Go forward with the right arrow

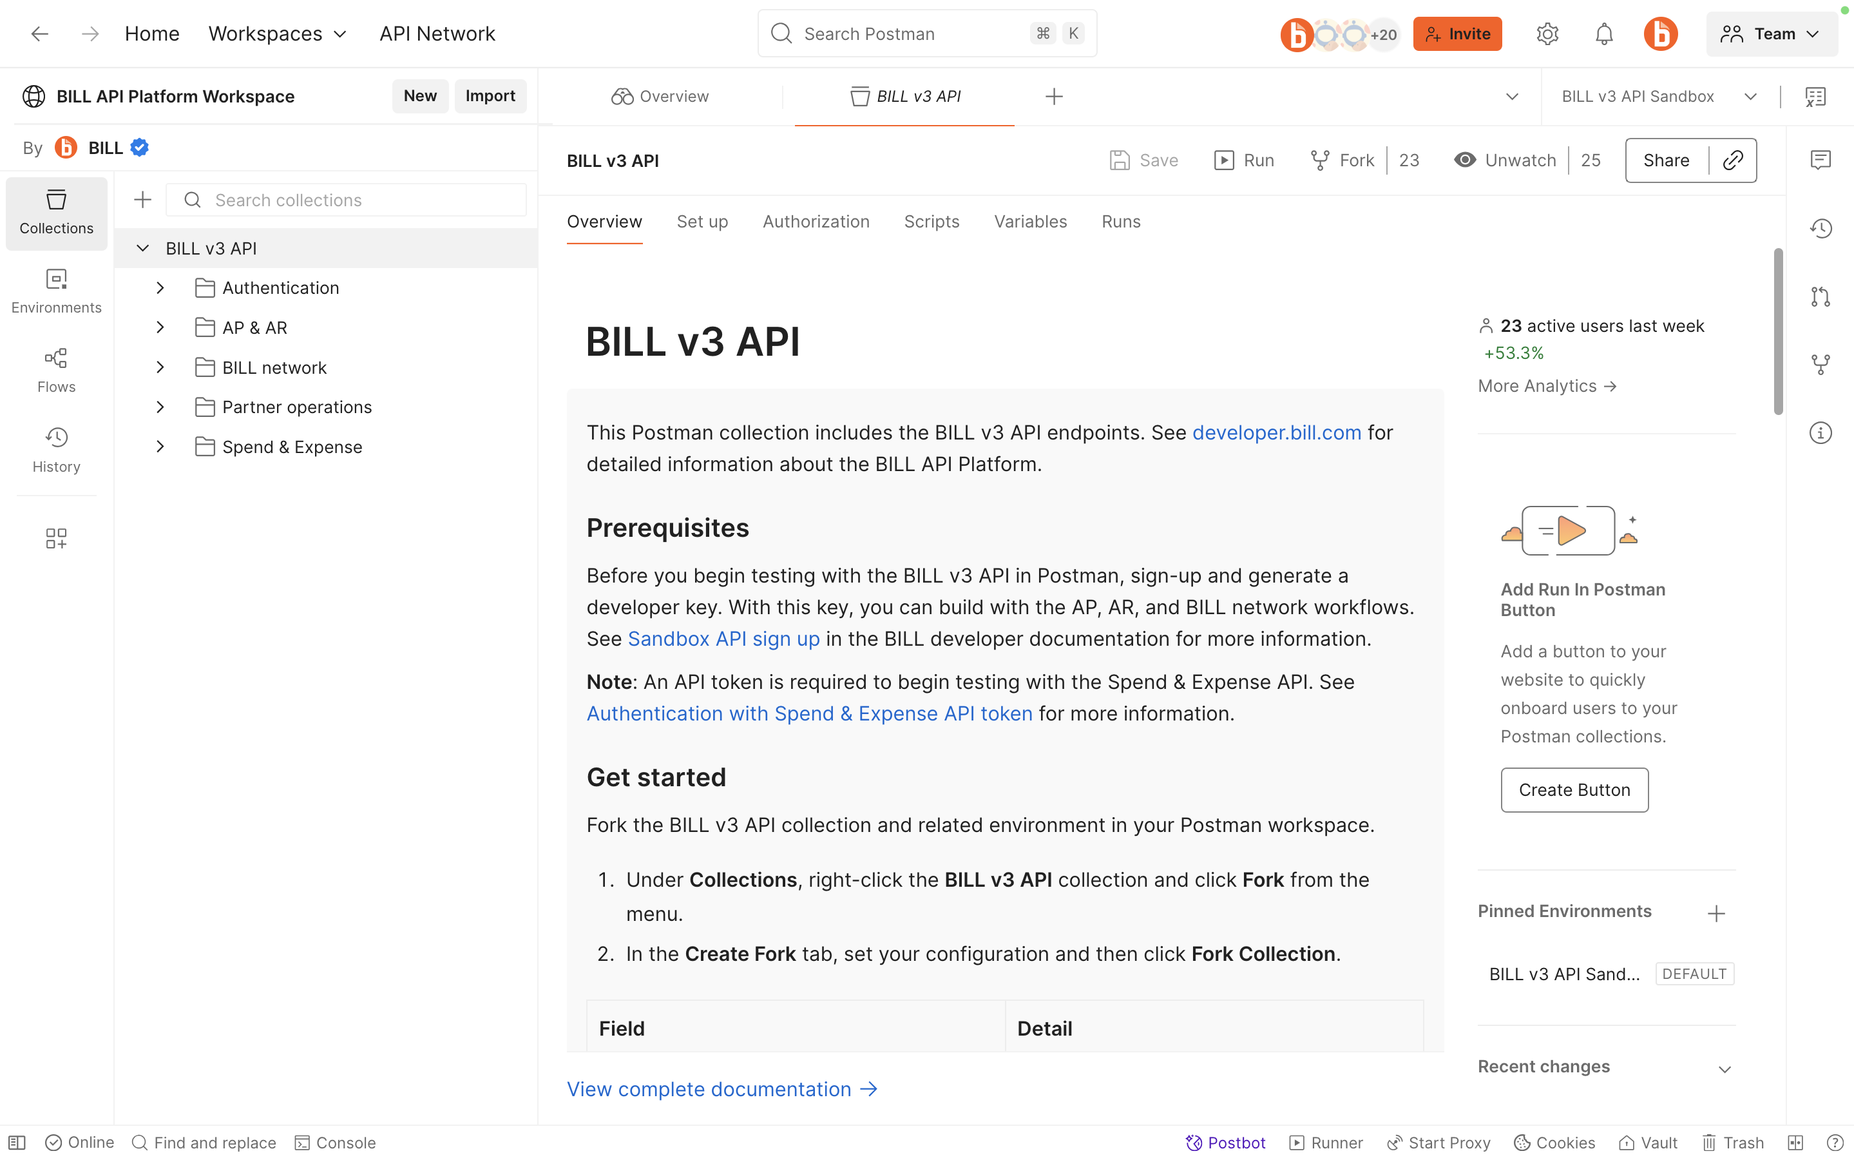pyautogui.click(x=90, y=34)
